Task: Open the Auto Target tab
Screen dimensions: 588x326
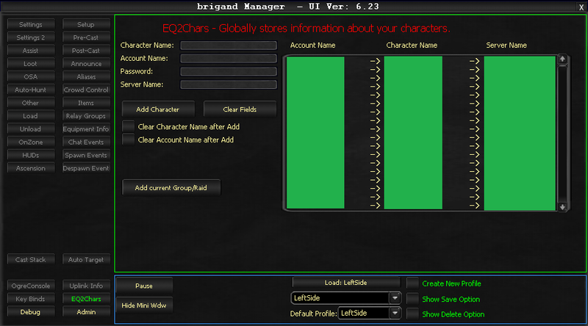Action: (86, 260)
